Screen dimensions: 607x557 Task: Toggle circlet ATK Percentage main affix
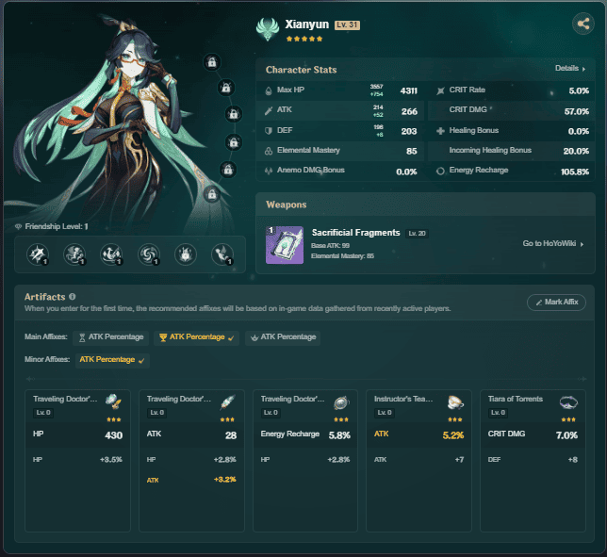coord(283,337)
